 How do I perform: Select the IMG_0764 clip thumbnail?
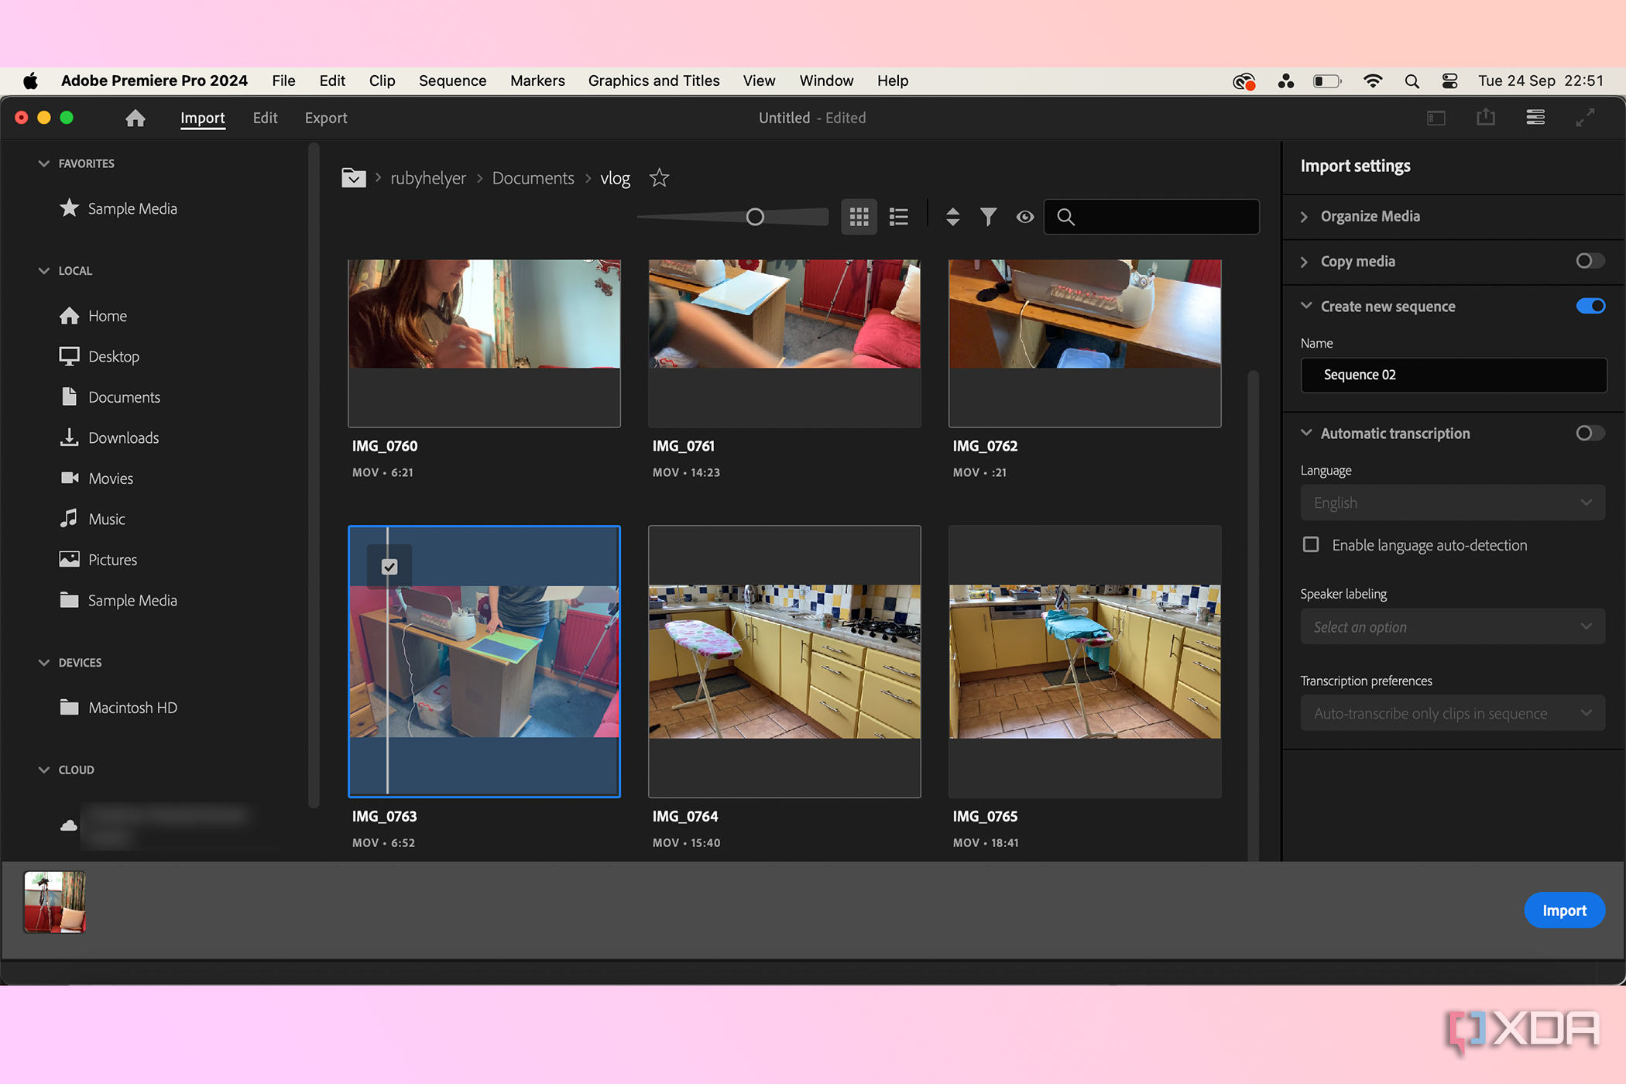click(784, 661)
